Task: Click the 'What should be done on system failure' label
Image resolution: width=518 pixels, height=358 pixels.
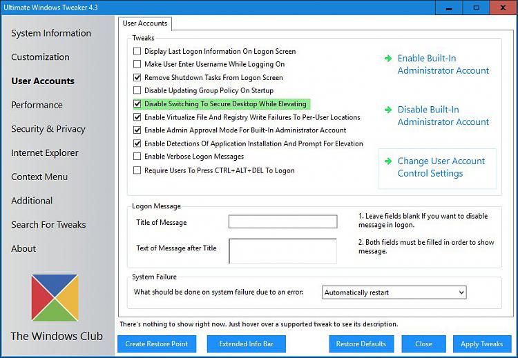Action: point(218,292)
